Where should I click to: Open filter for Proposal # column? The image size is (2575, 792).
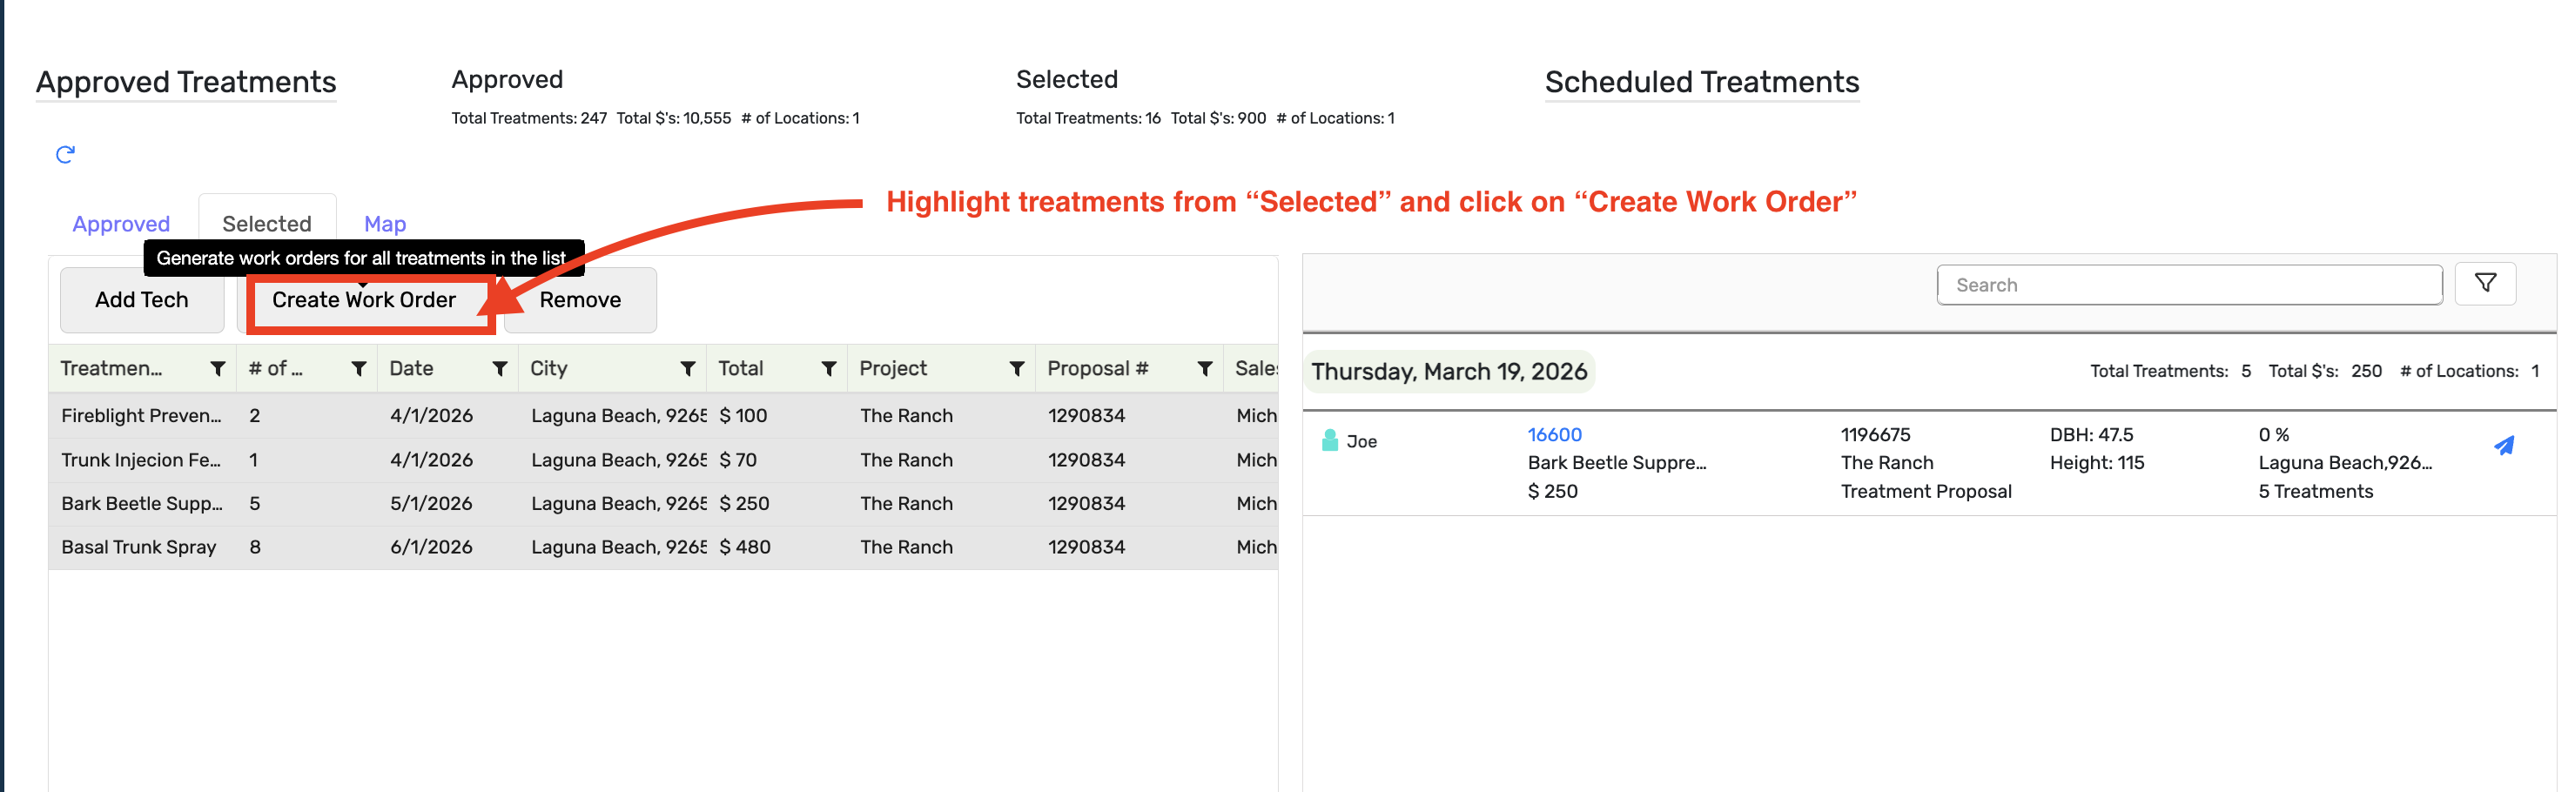click(1205, 369)
